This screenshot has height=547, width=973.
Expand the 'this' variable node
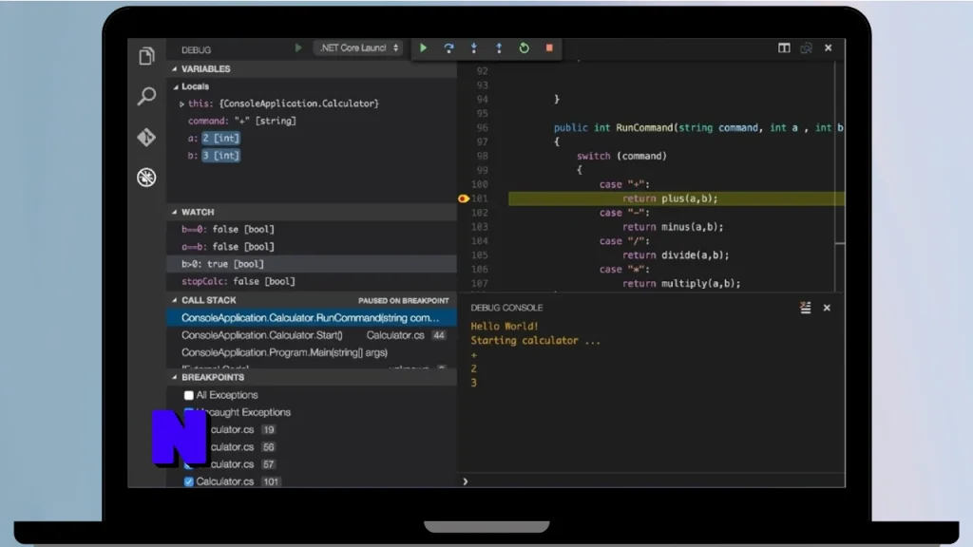coord(181,104)
